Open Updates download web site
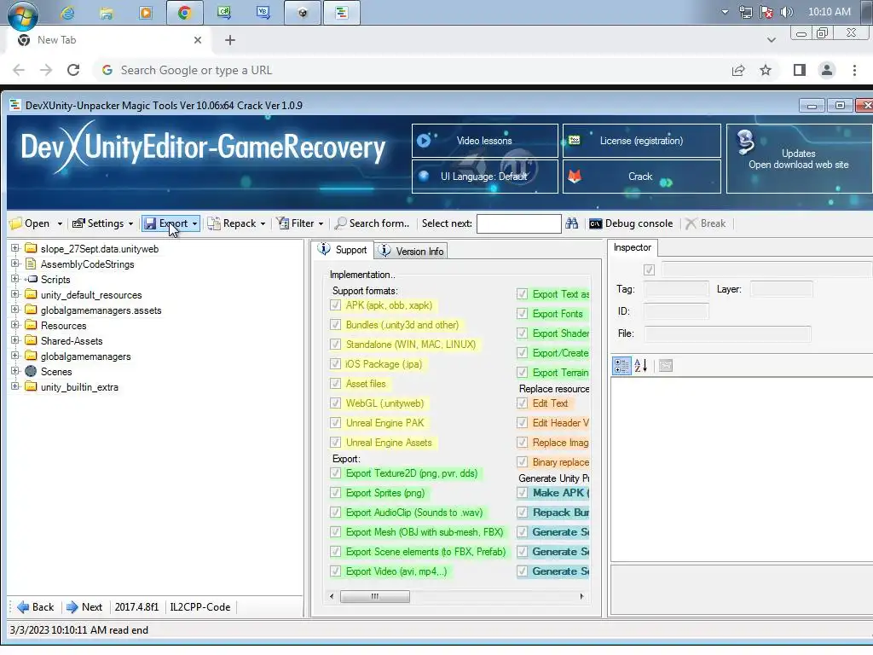Viewport: 873px width, 655px height. click(x=799, y=159)
